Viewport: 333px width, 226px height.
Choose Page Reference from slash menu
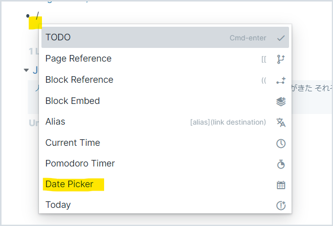click(x=165, y=59)
